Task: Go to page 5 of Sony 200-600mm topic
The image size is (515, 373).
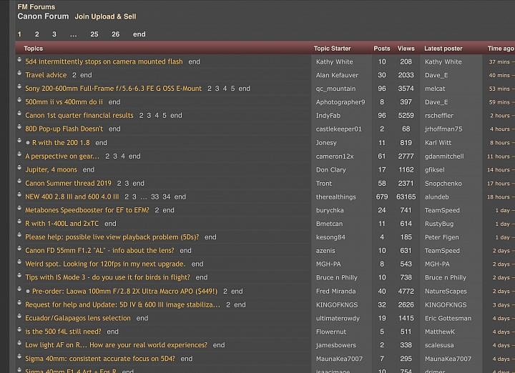Action: click(x=232, y=89)
